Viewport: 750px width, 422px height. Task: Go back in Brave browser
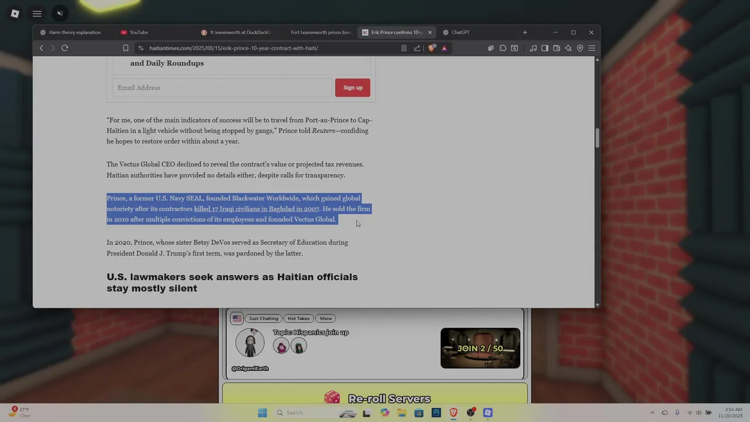point(41,48)
